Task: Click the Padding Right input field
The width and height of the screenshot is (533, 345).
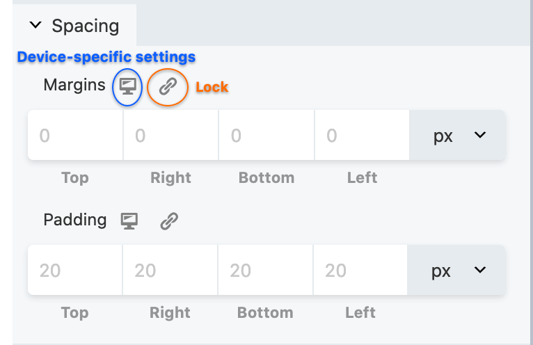Action: pos(170,270)
